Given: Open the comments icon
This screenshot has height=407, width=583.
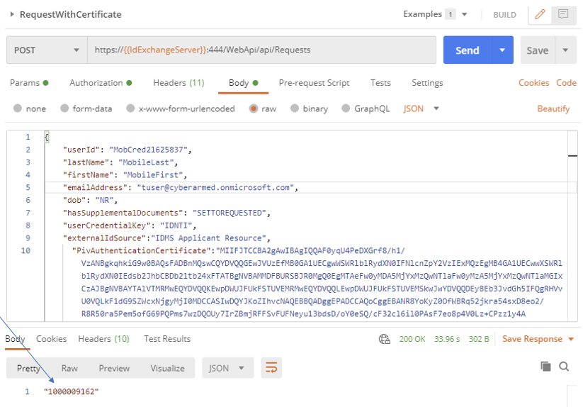Looking at the screenshot, I should click(563, 14).
